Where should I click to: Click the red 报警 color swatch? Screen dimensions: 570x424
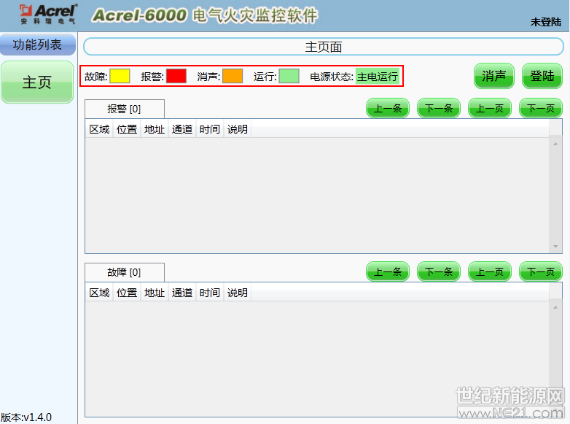click(176, 76)
